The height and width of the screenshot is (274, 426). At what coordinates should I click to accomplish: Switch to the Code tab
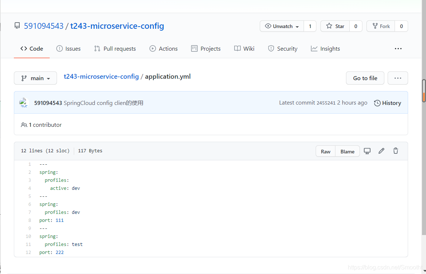point(32,49)
